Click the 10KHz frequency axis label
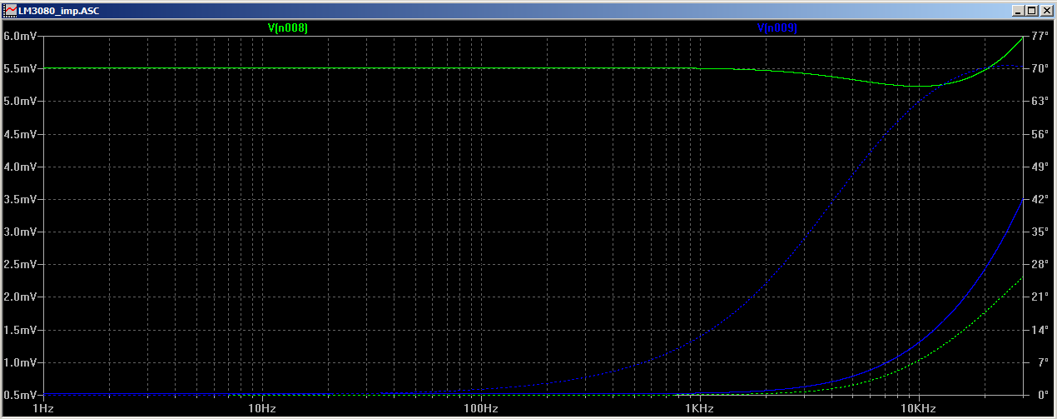This screenshot has width=1057, height=419. 919,409
